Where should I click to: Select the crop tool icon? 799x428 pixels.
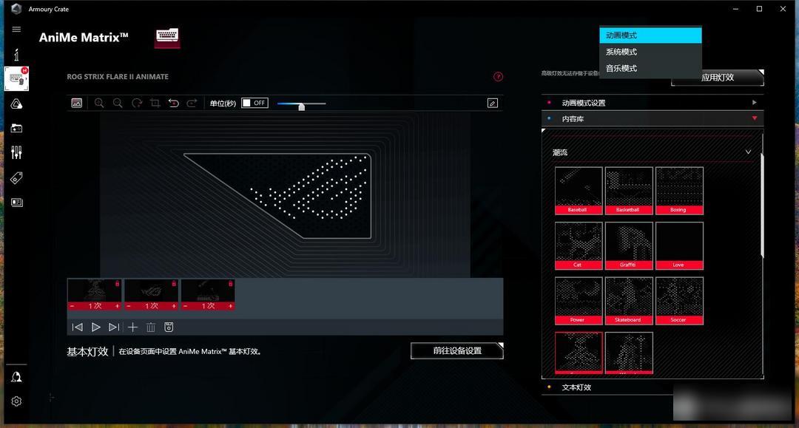[x=155, y=103]
